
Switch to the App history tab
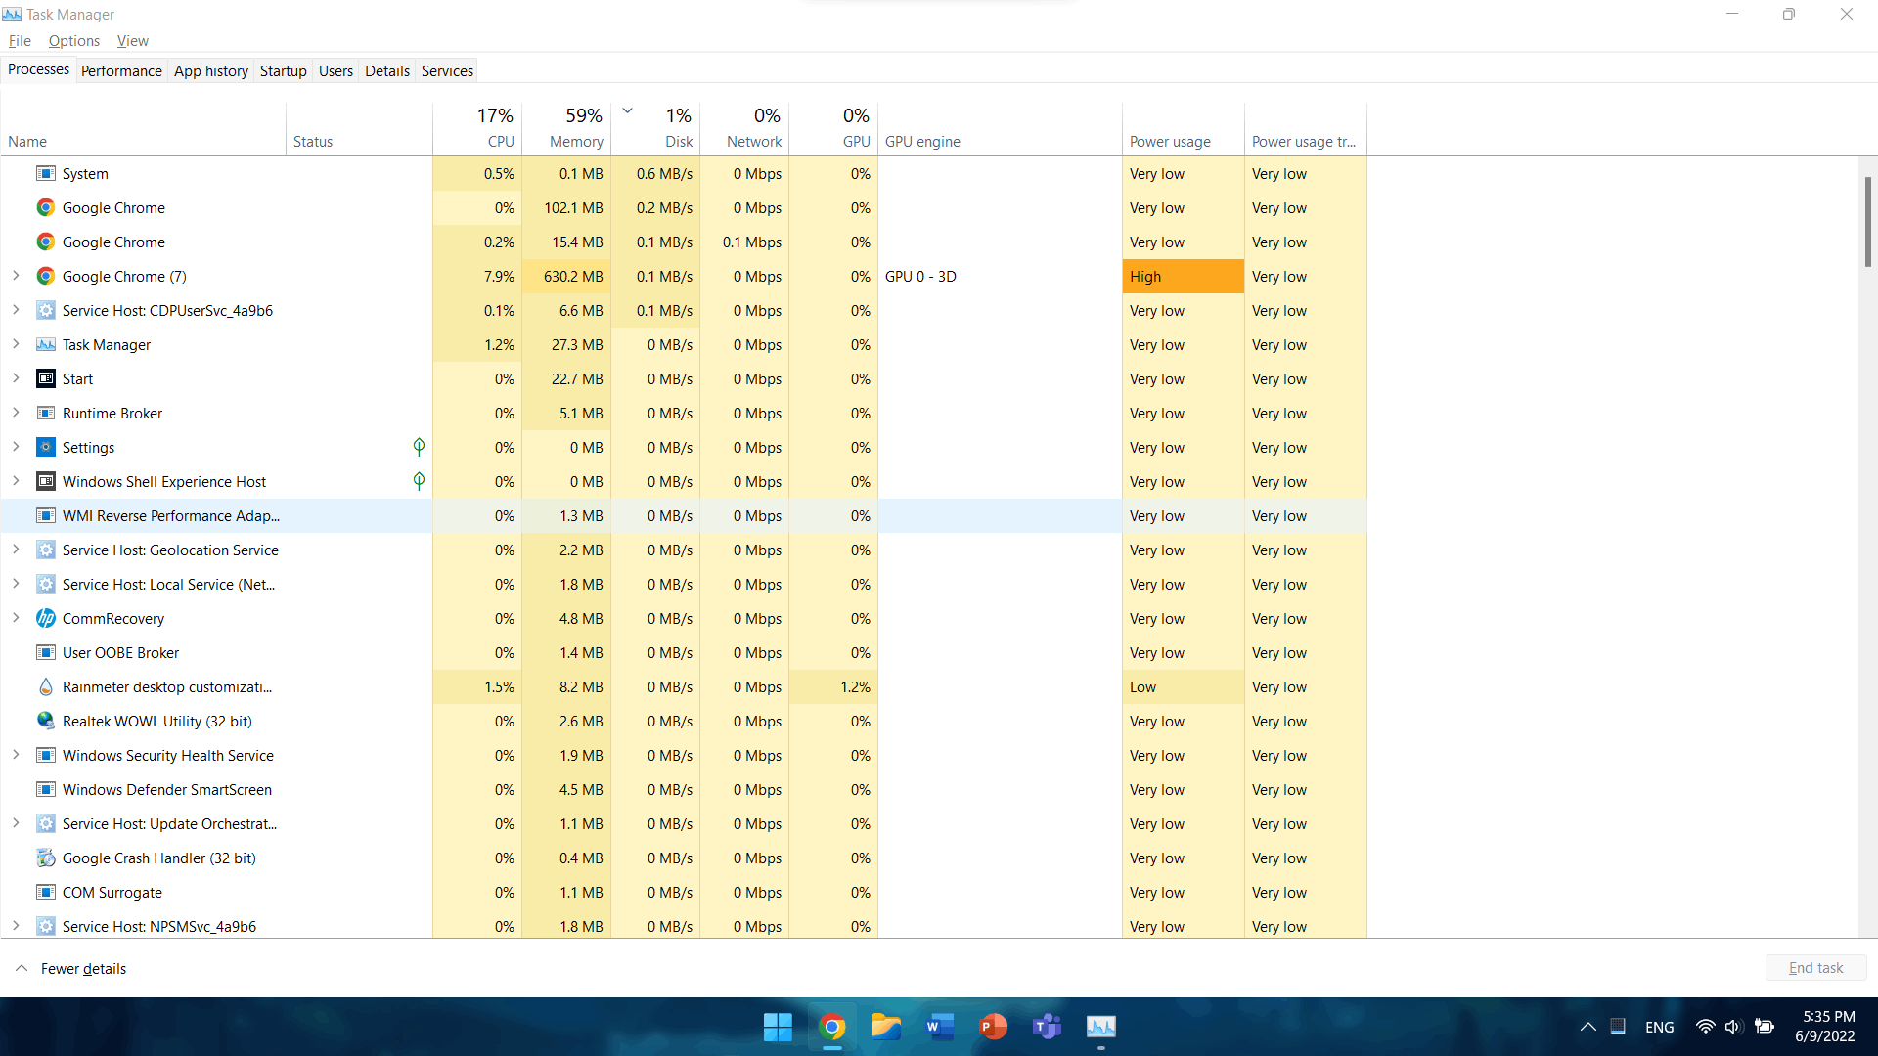point(211,71)
